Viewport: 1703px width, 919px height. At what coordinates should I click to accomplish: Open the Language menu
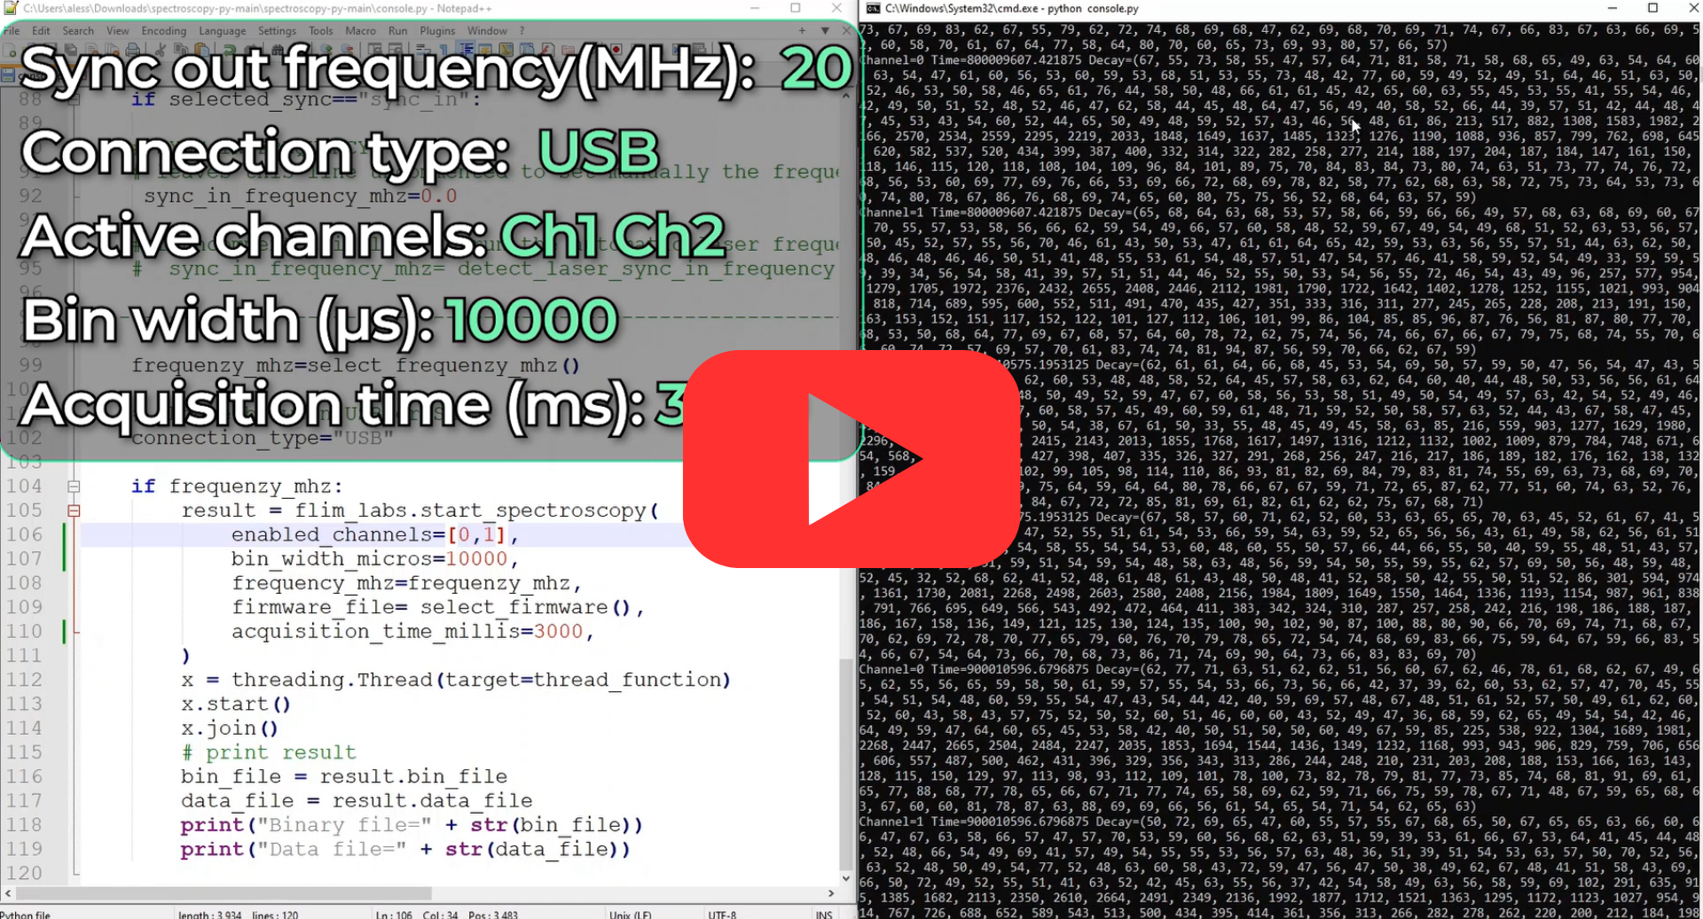click(x=223, y=30)
